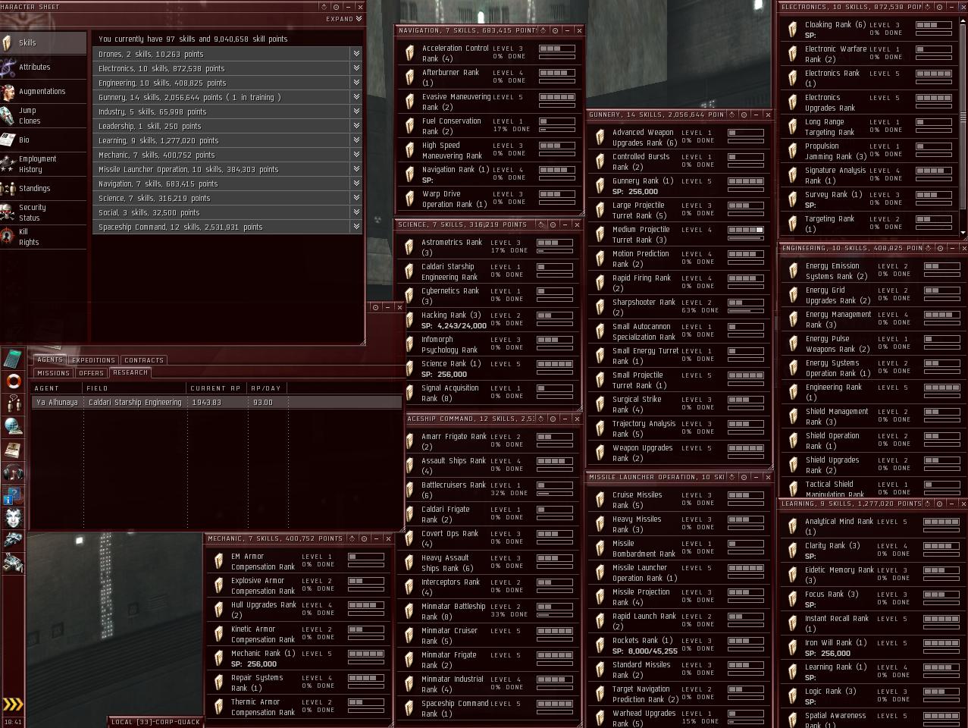Open the Security Status section
The width and height of the screenshot is (968, 728).
tap(43, 213)
